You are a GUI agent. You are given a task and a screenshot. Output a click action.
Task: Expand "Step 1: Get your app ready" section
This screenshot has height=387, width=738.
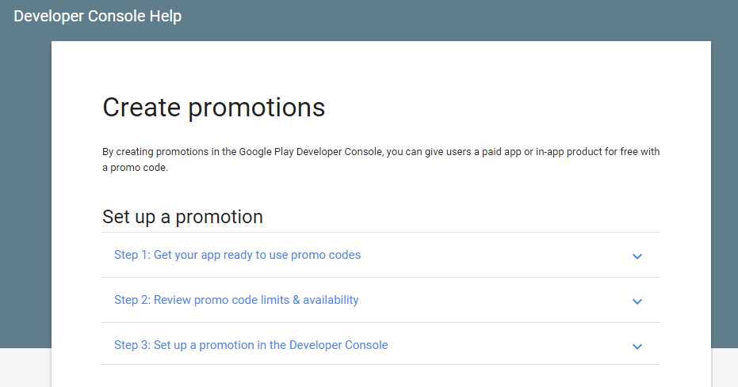tap(237, 255)
